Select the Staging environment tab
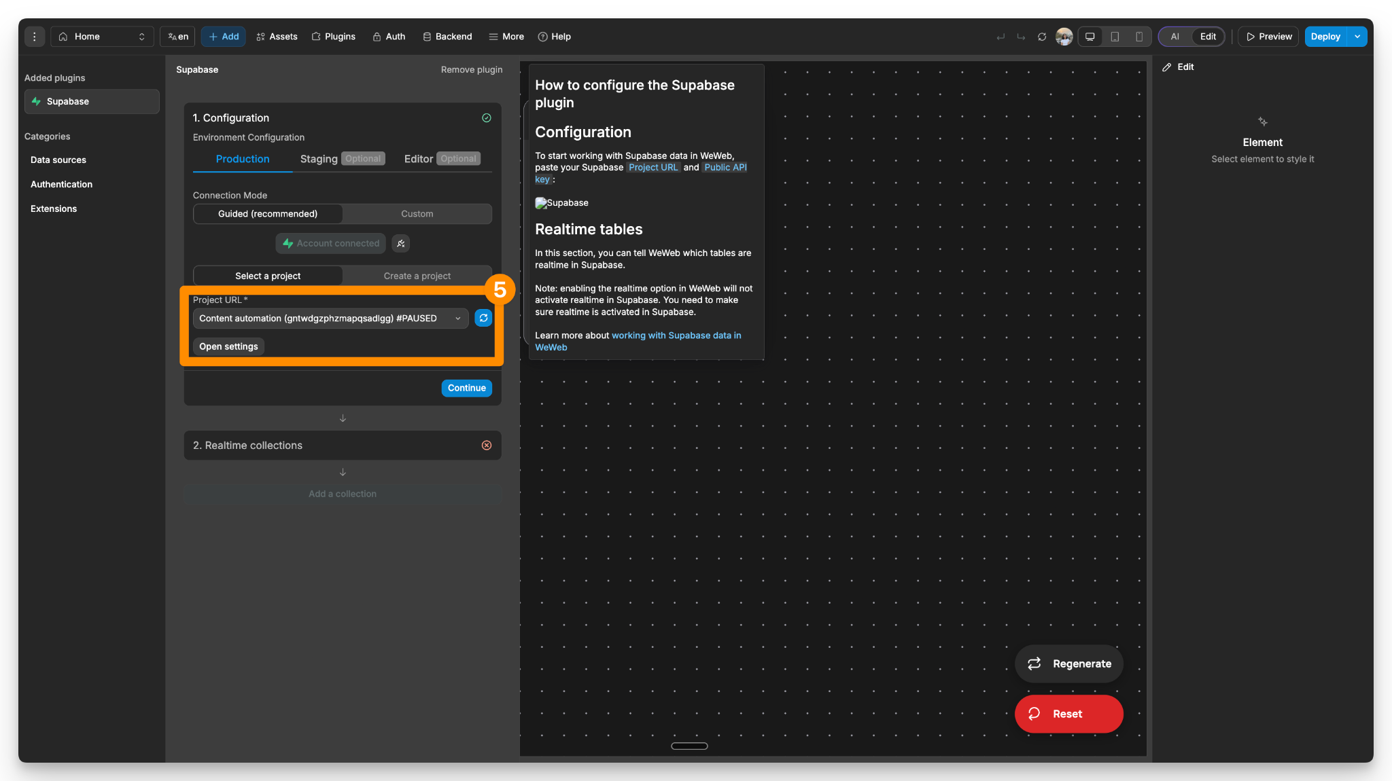 tap(319, 159)
